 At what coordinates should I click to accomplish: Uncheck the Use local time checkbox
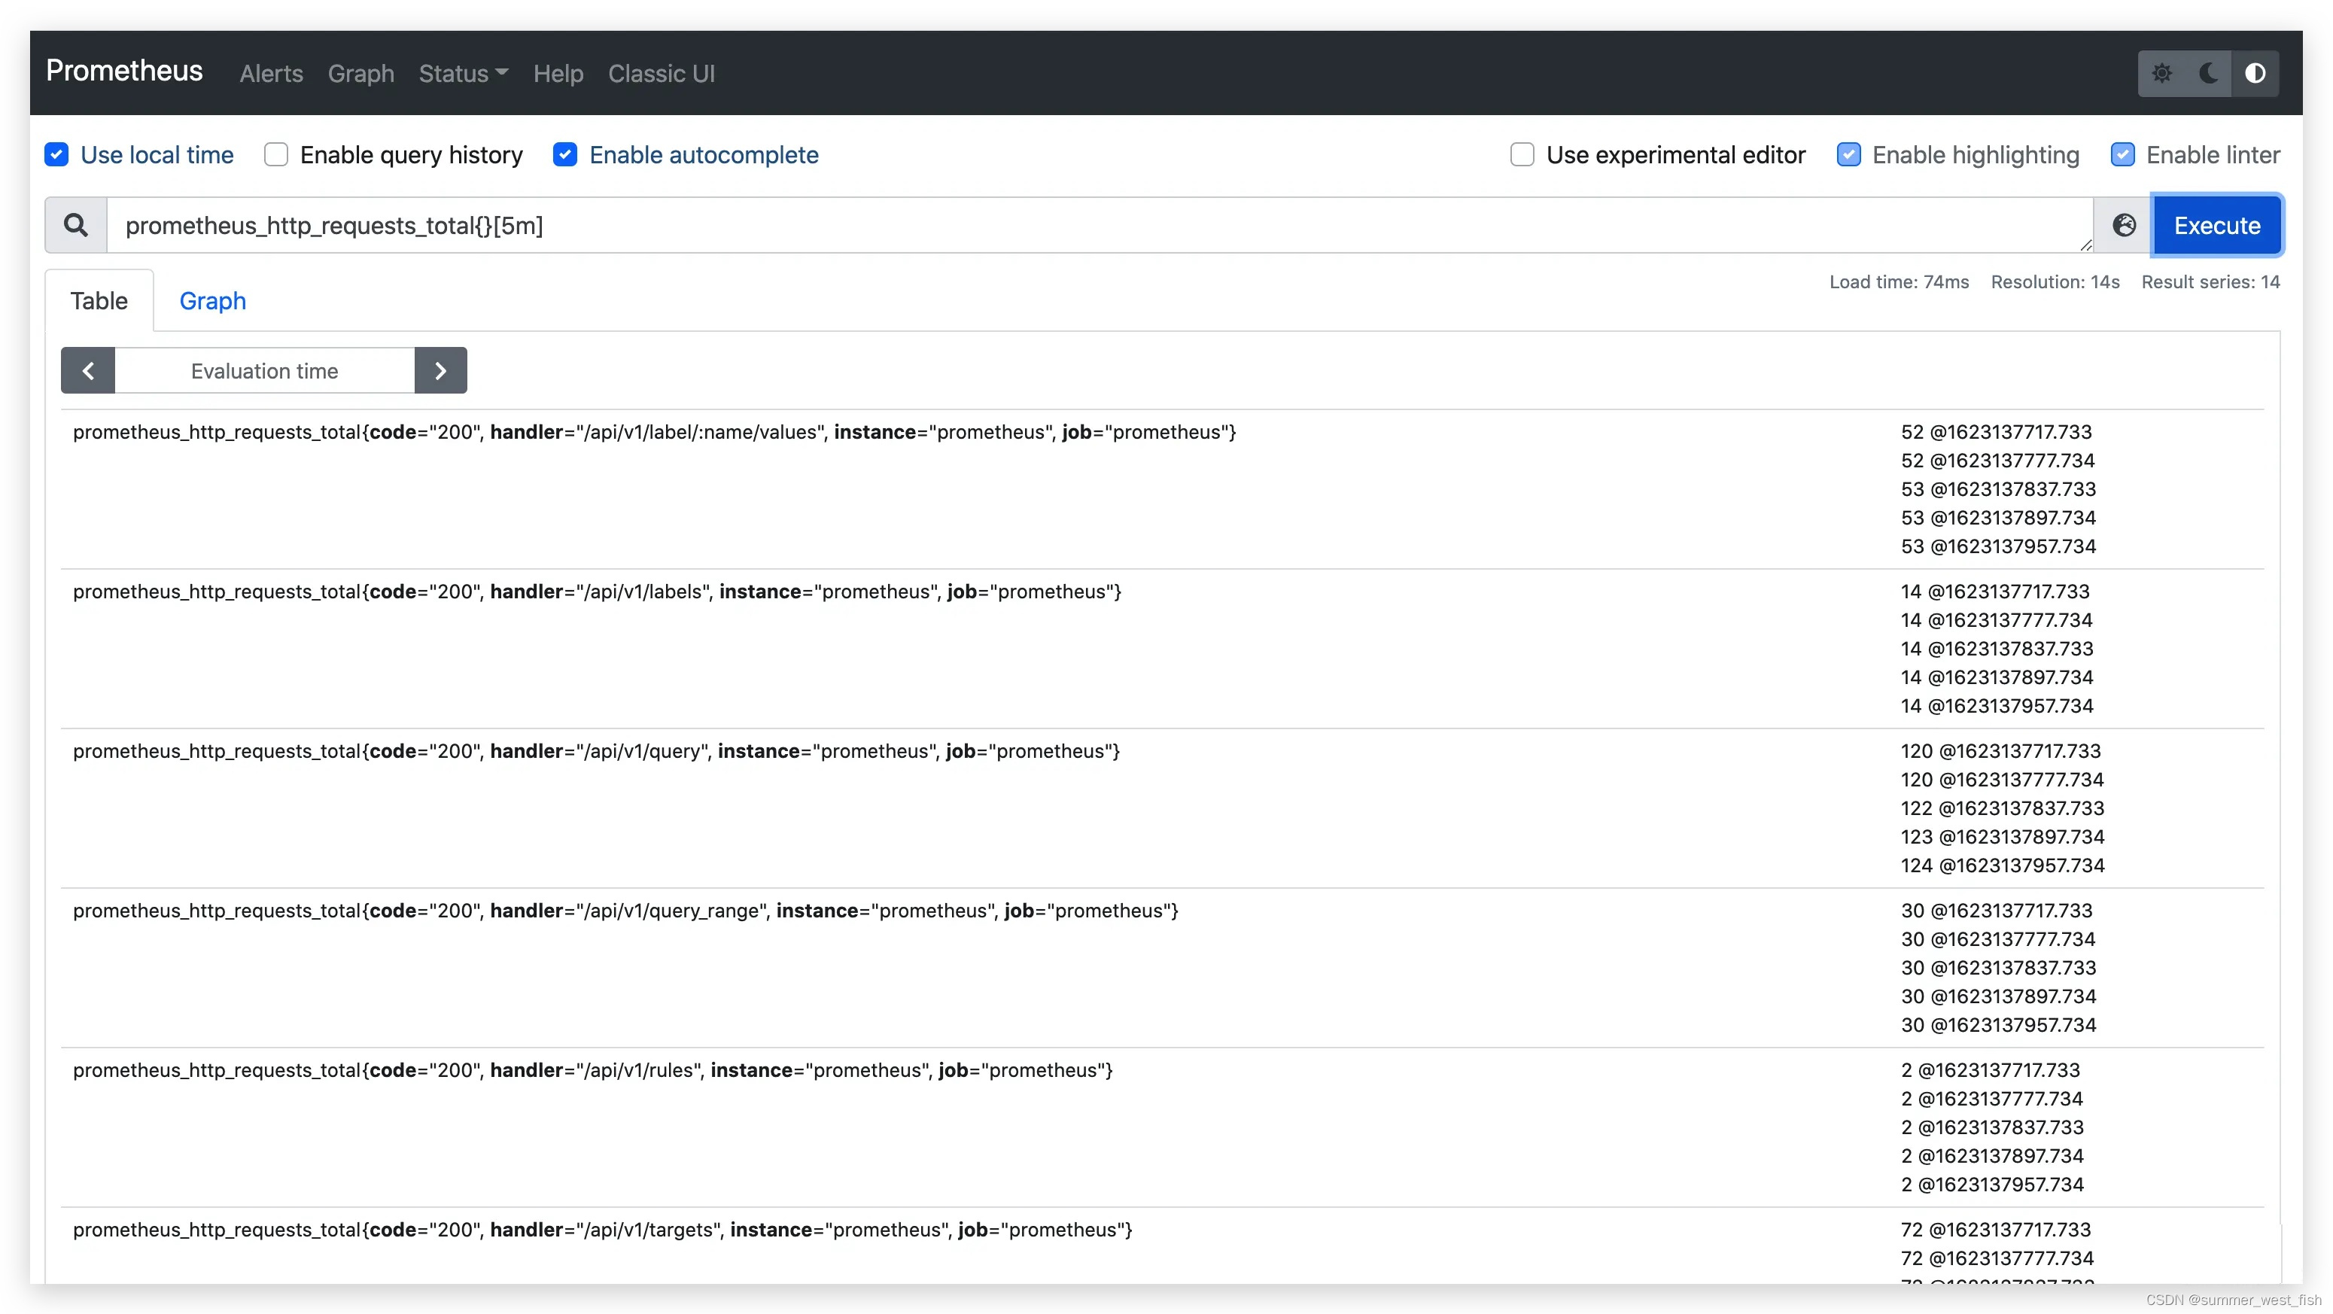tap(57, 155)
